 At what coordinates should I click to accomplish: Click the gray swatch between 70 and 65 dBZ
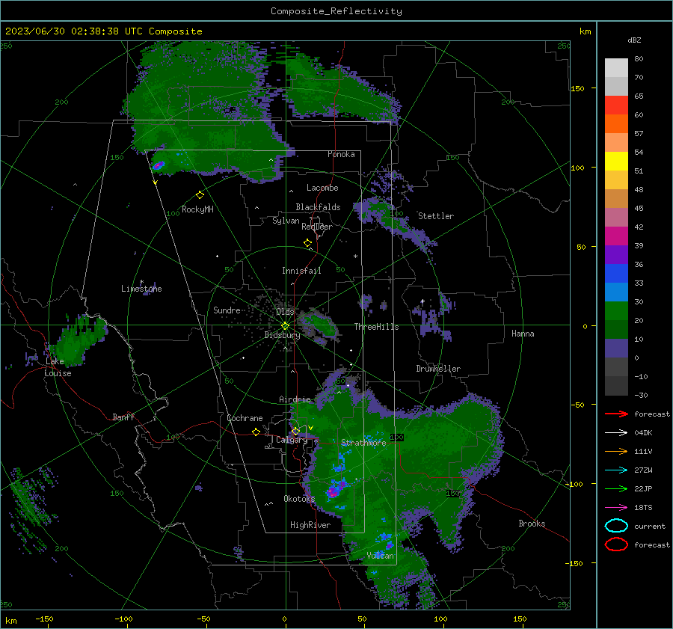coord(616,86)
